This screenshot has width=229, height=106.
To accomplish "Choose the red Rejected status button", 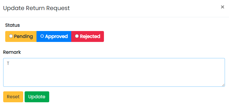I will (x=88, y=36).
